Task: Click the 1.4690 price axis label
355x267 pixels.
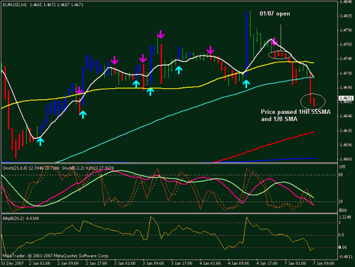Action: point(346,88)
